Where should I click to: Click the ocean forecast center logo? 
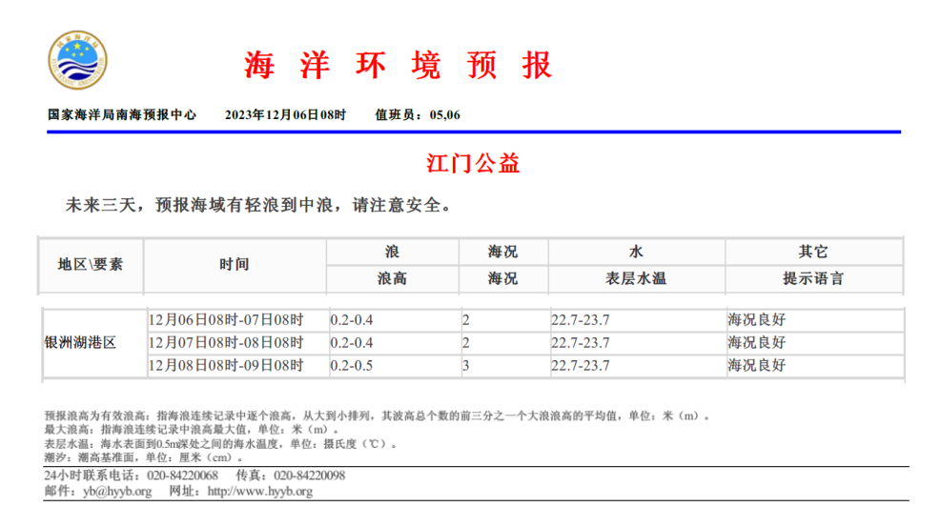coord(77,62)
